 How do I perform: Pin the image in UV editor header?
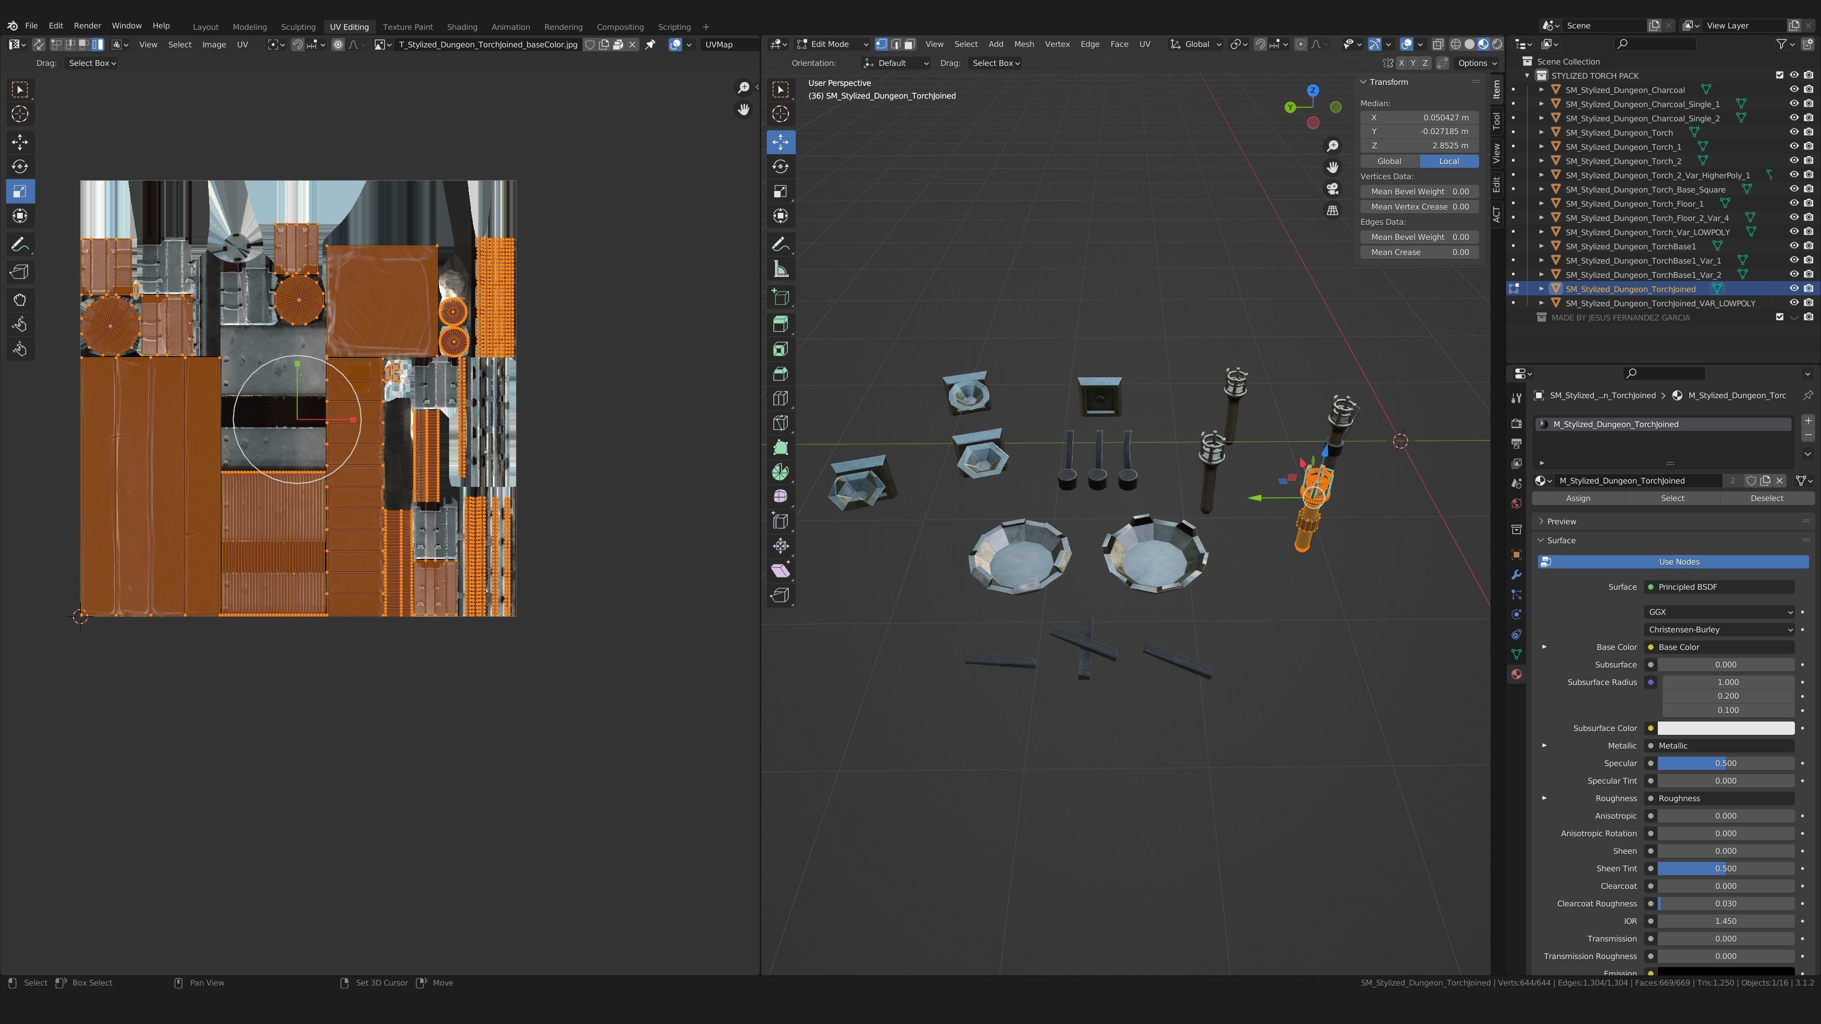[650, 45]
